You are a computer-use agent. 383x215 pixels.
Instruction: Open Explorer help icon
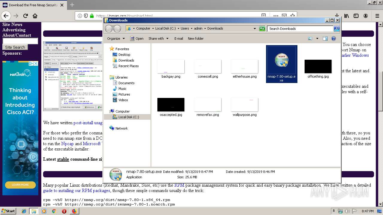point(334,39)
